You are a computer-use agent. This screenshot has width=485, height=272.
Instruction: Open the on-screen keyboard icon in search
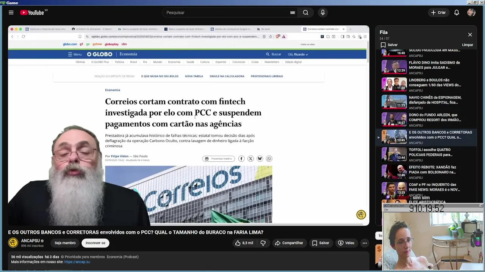(x=293, y=12)
